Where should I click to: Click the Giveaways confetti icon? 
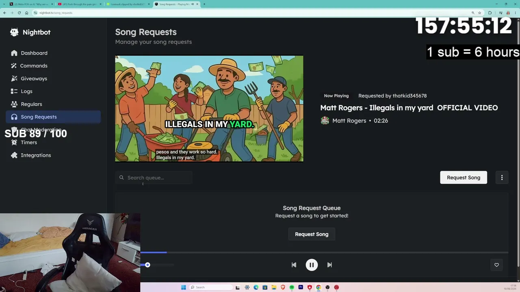14,78
